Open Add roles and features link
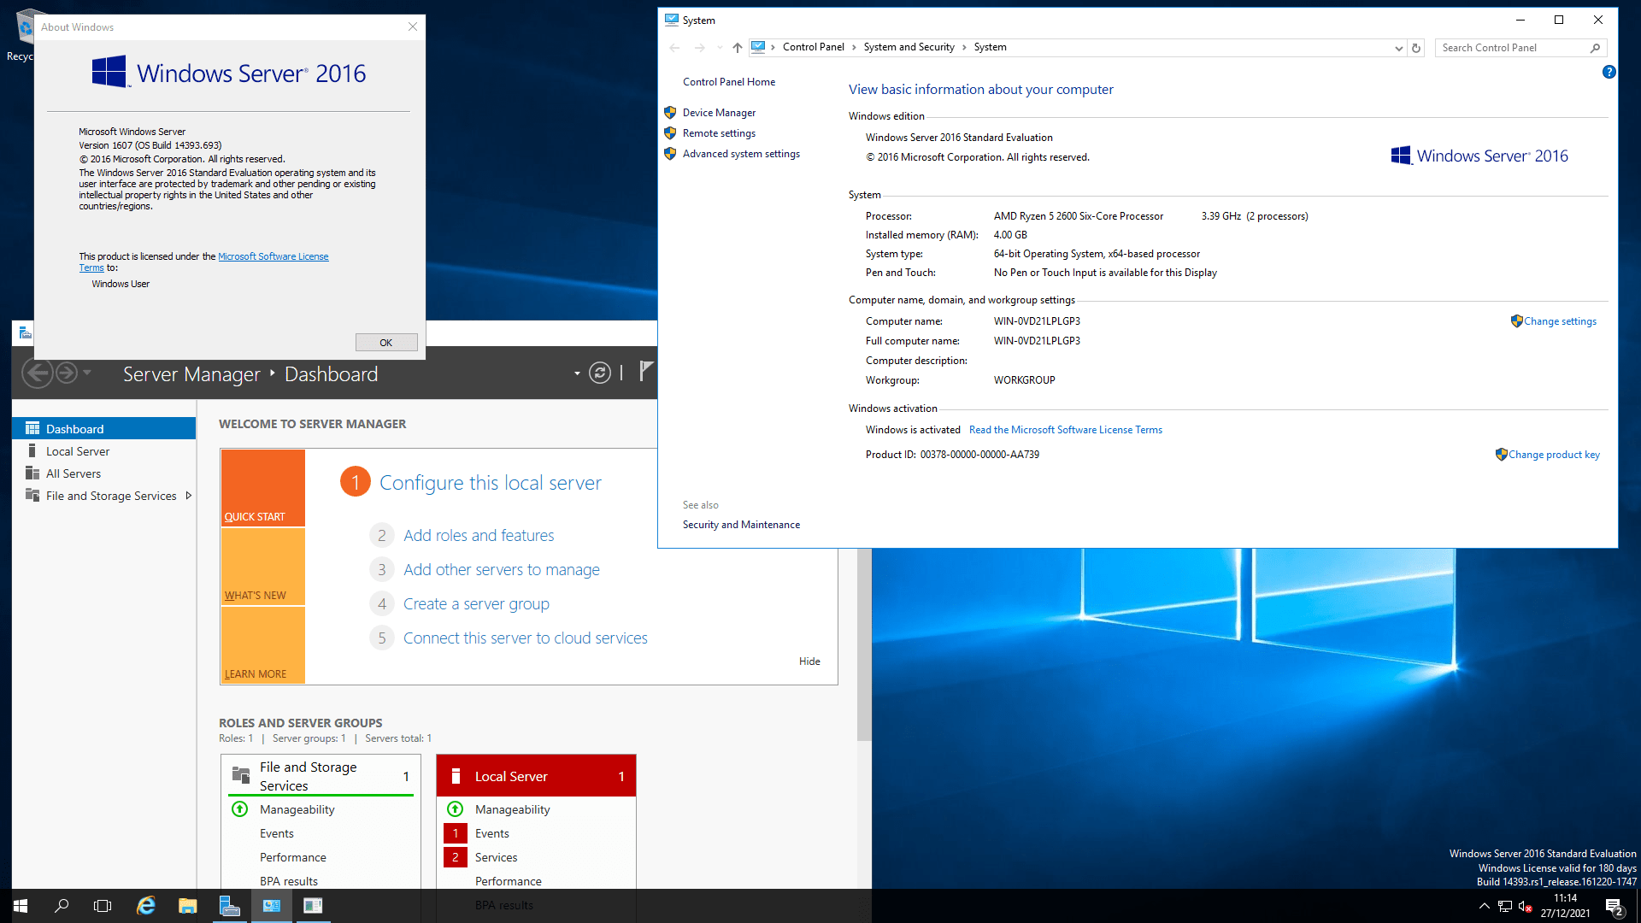Viewport: 1641px width, 923px height. [x=479, y=536]
